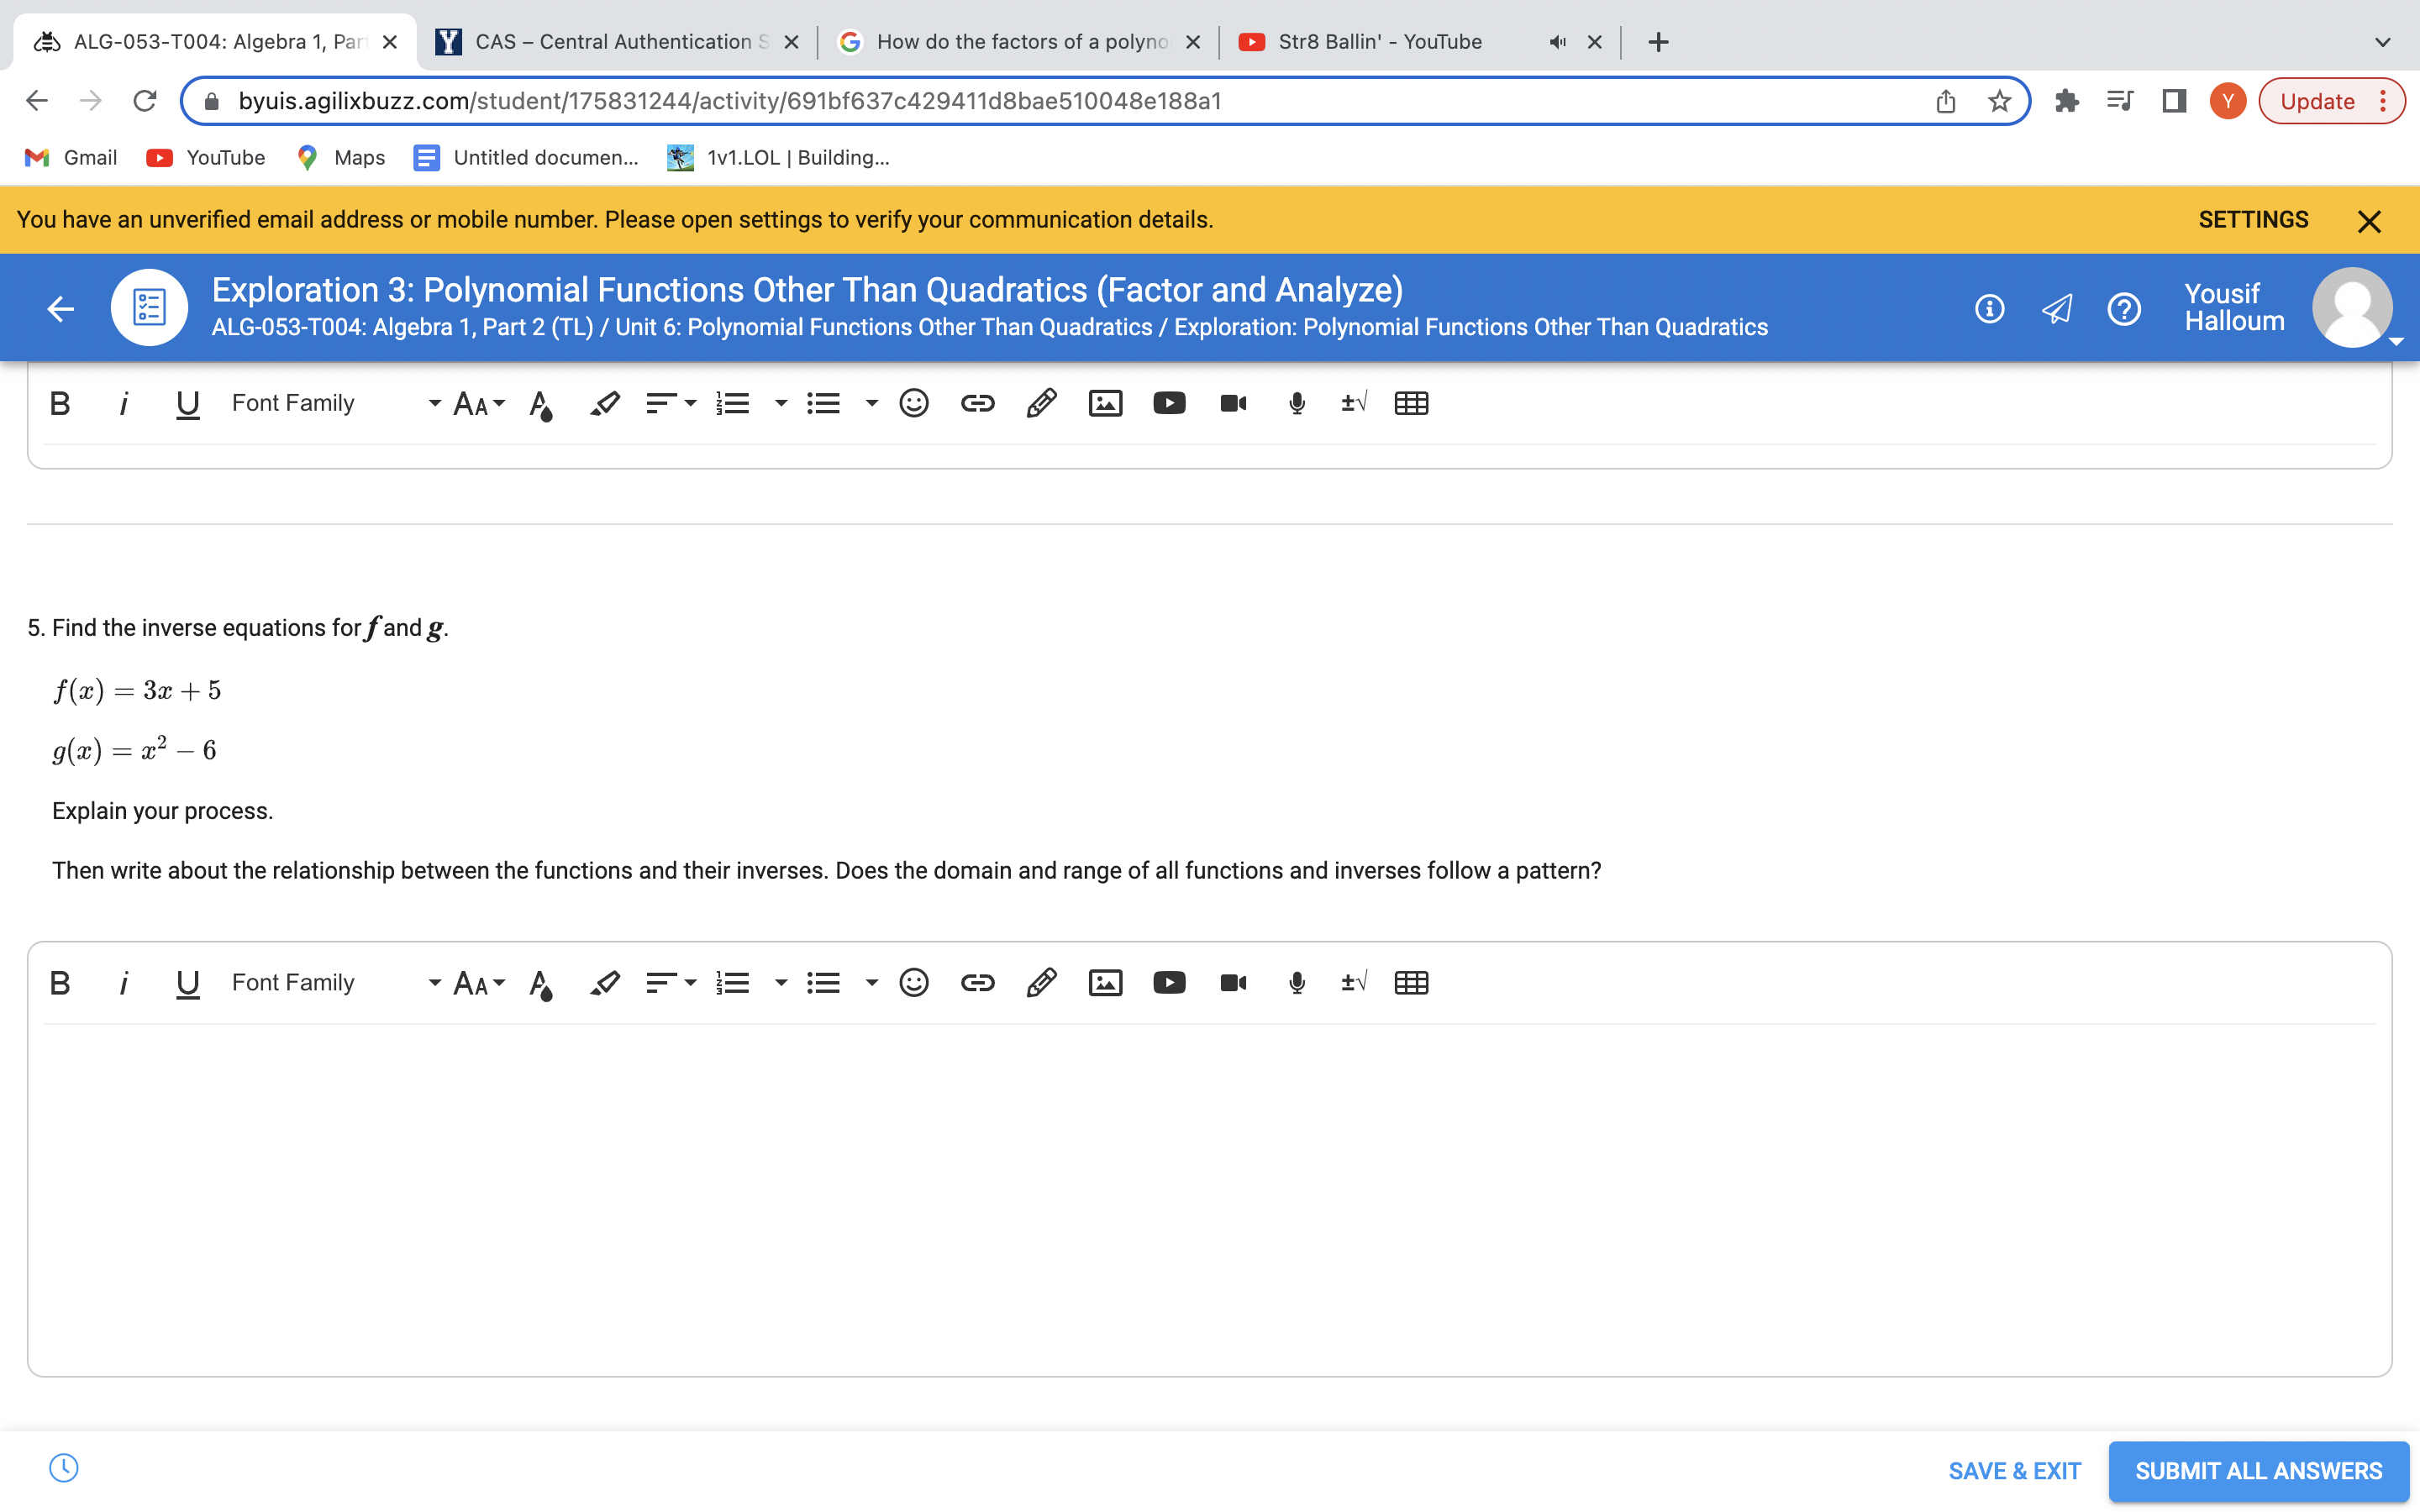Pick text color in lower editor toolbar
This screenshot has width=2420, height=1512.
tap(541, 984)
